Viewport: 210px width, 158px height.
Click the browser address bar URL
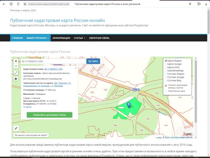click(x=49, y=4)
